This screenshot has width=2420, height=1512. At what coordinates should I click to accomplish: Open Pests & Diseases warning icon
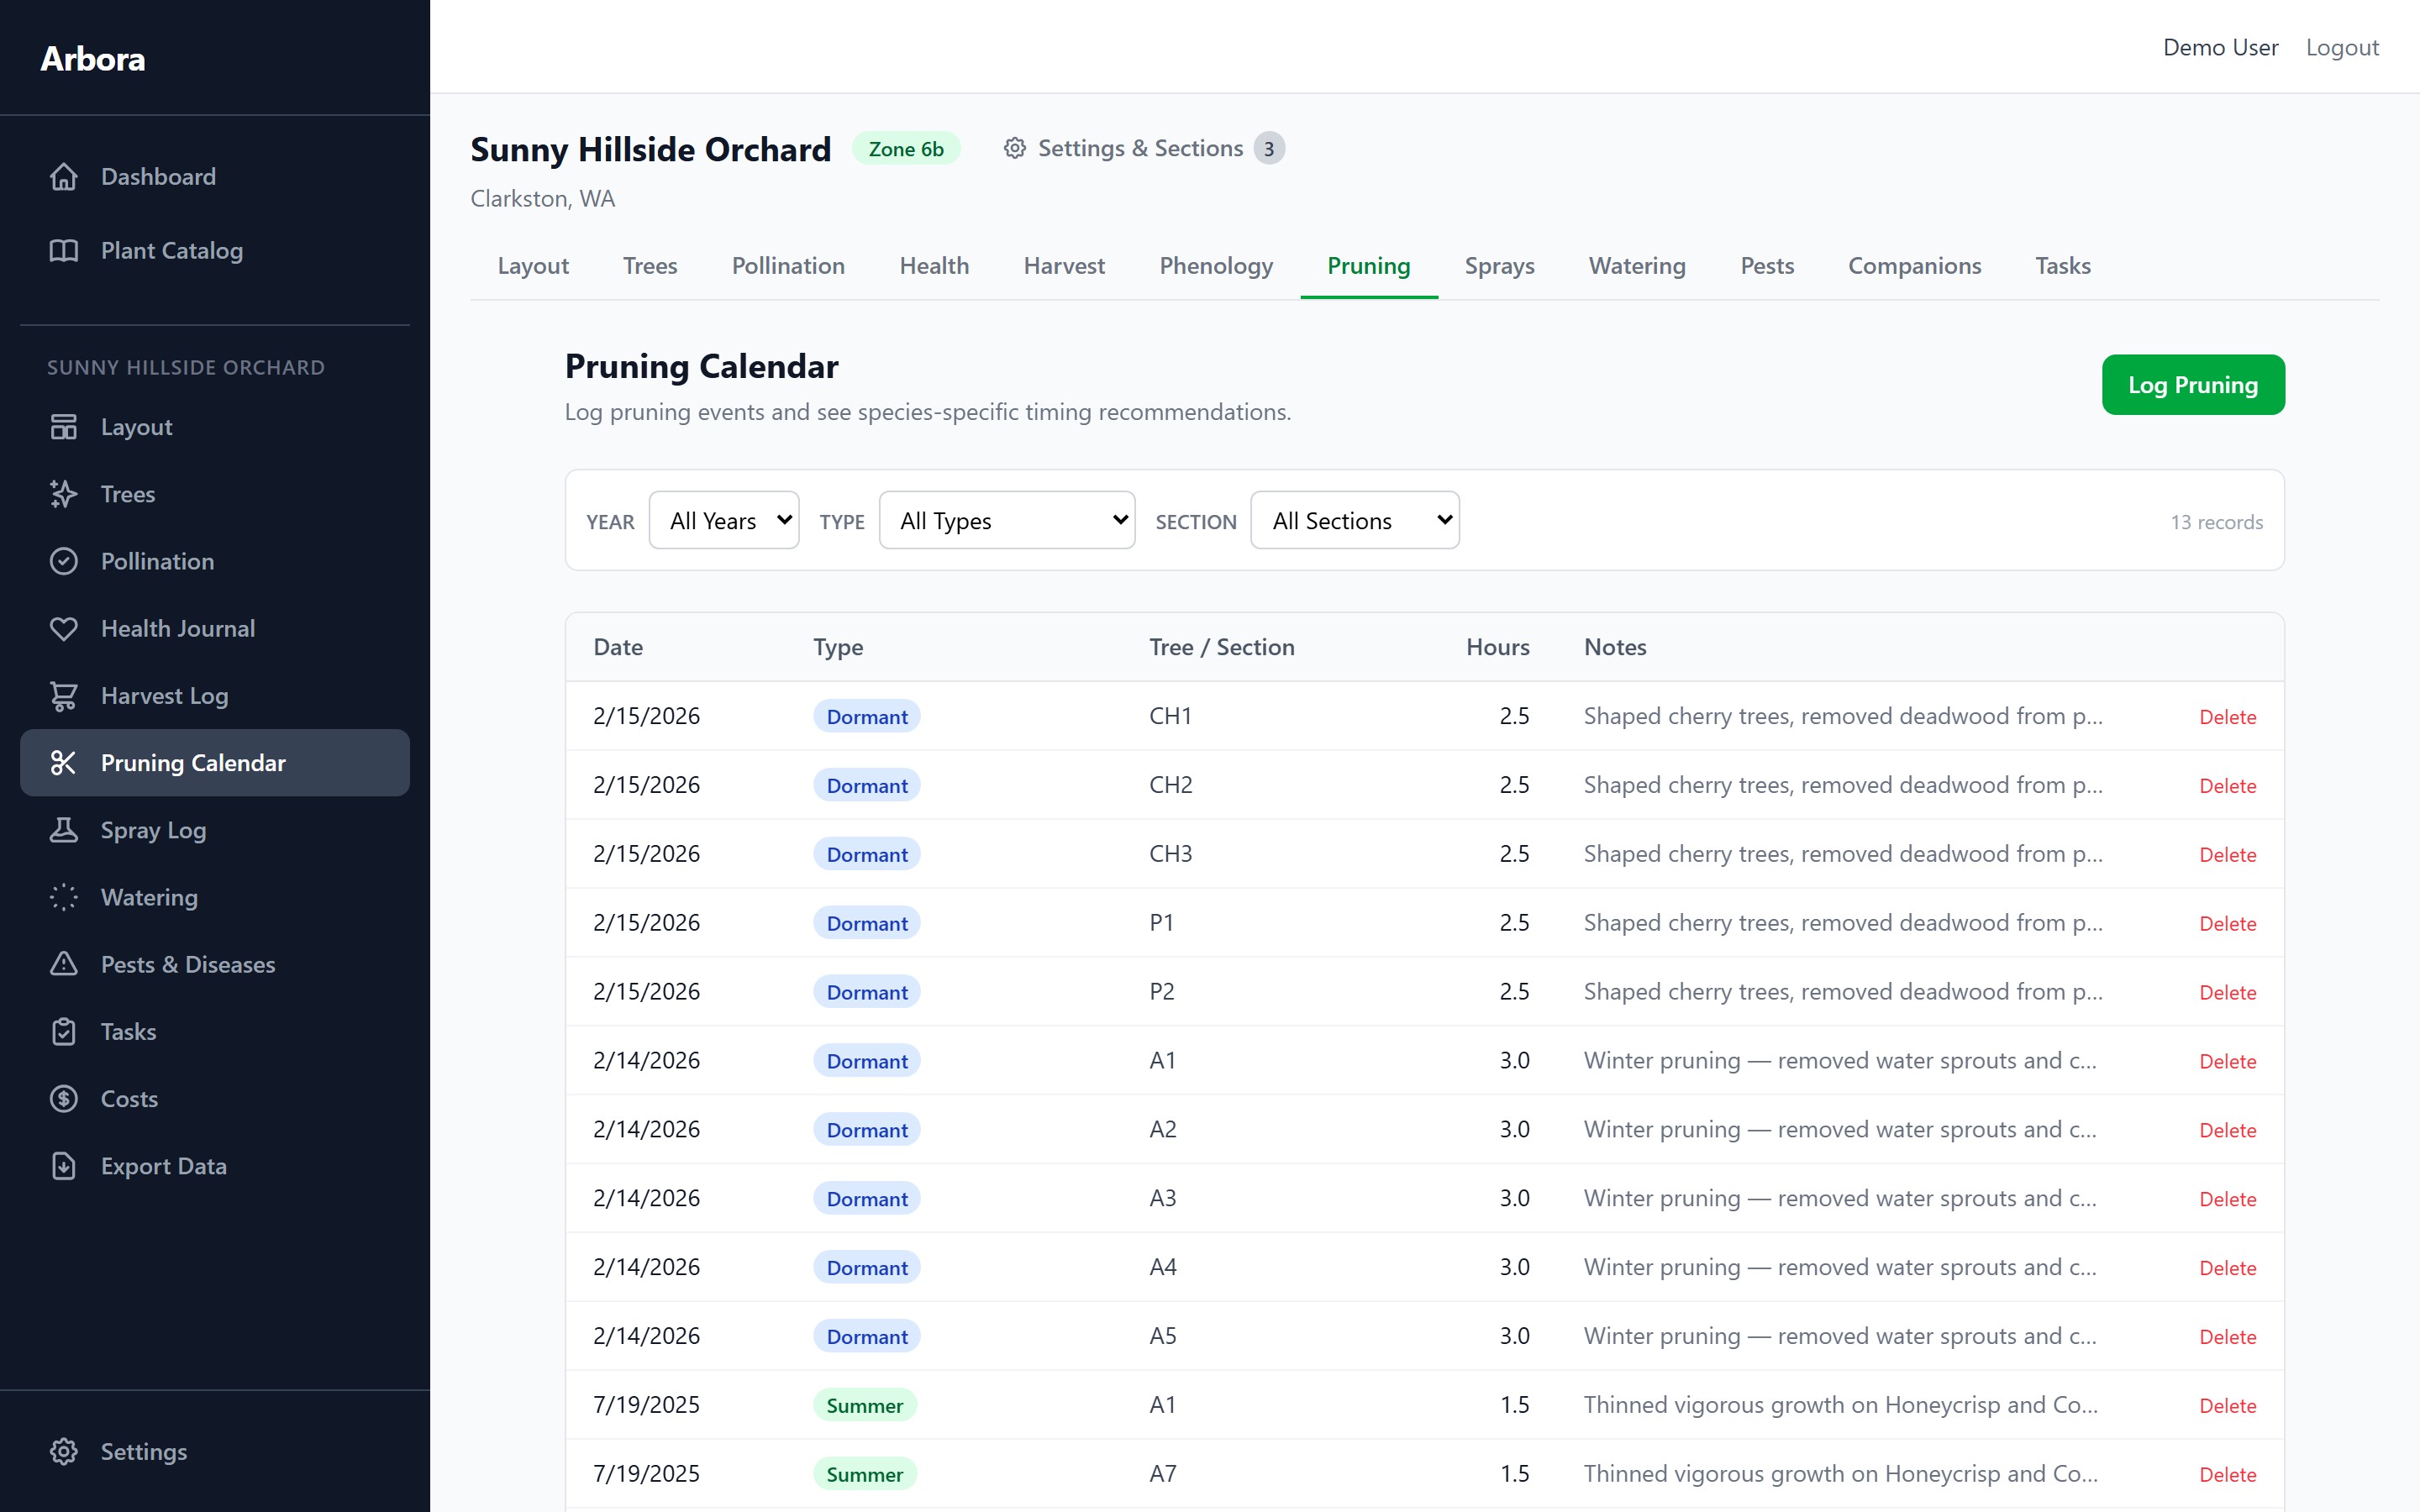64,964
